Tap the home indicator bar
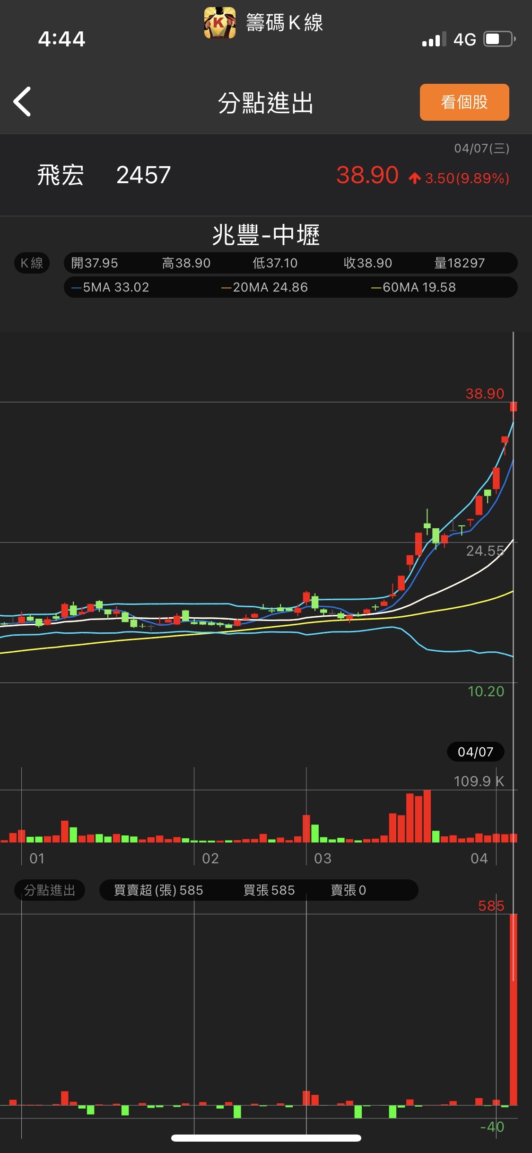The width and height of the screenshot is (532, 1153). [266, 1138]
